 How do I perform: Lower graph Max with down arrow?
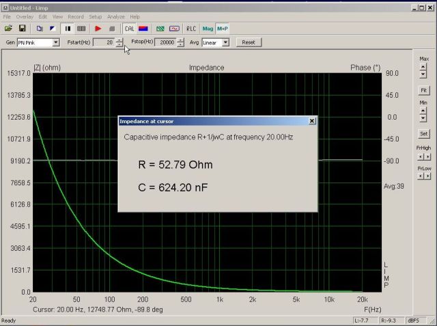coord(423,74)
